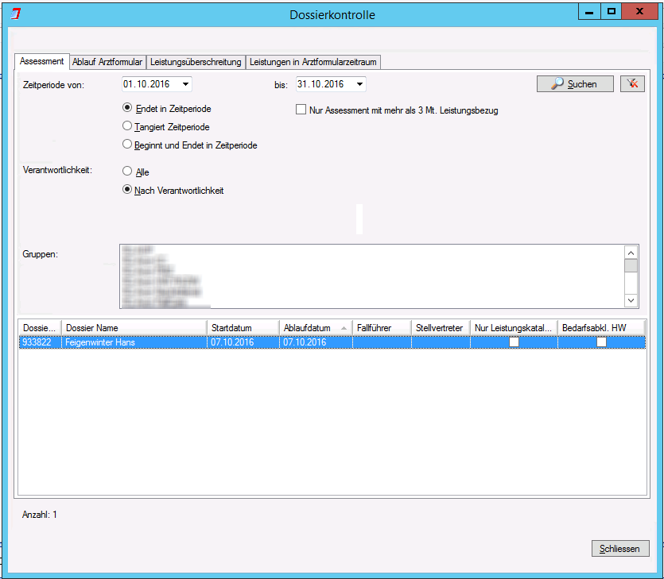
Task: Close the Dossierkontrolle window
Action: [x=639, y=12]
